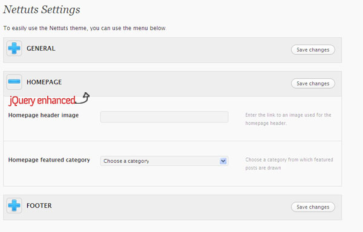The image size is (363, 232).
Task: Collapse the Homepage section minus icon
Action: 14,82
